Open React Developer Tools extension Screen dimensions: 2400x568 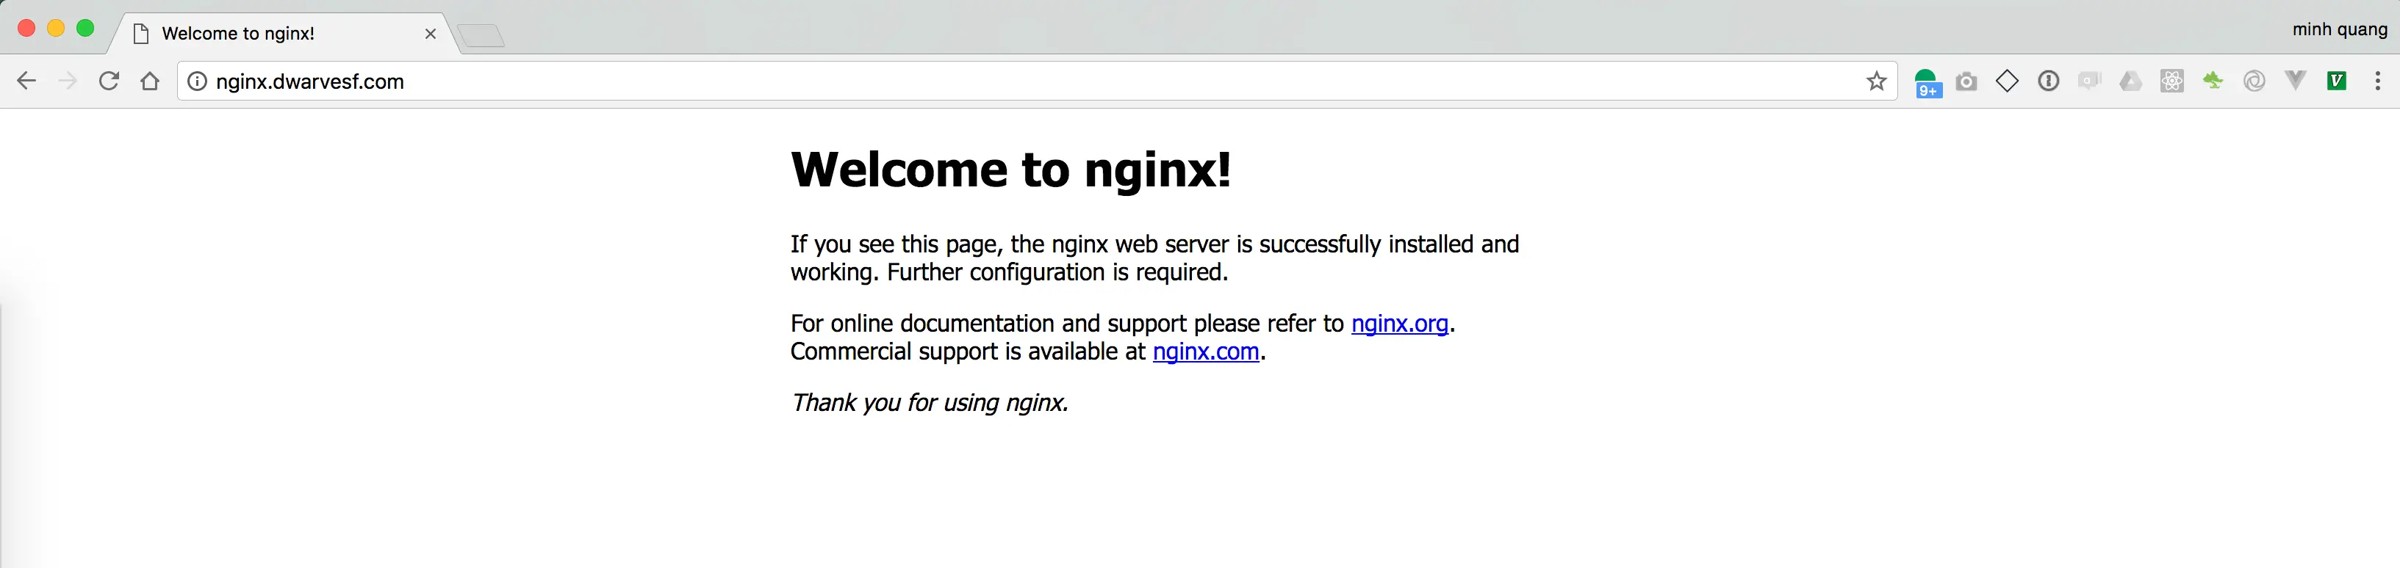coord(2171,81)
